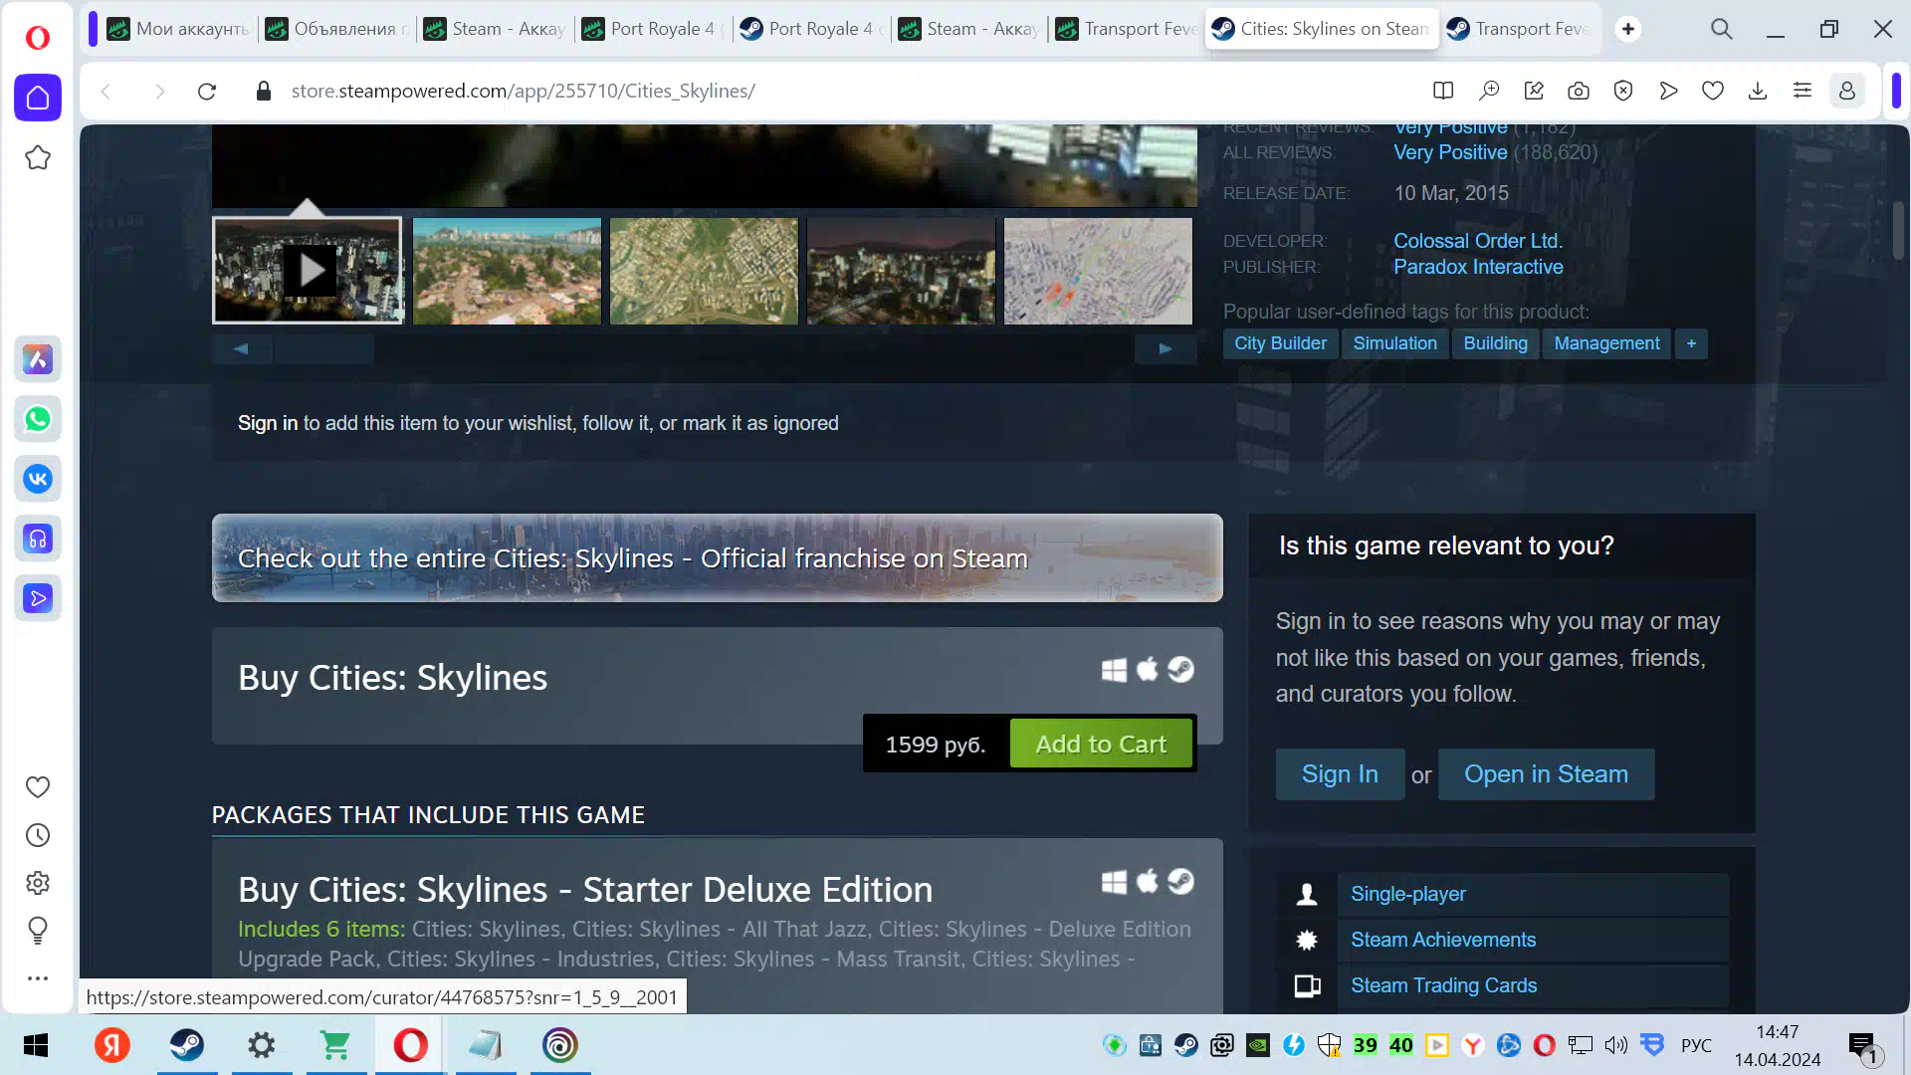Open Yandex browser from taskbar
Screen dimensions: 1911x1075
112,1045
